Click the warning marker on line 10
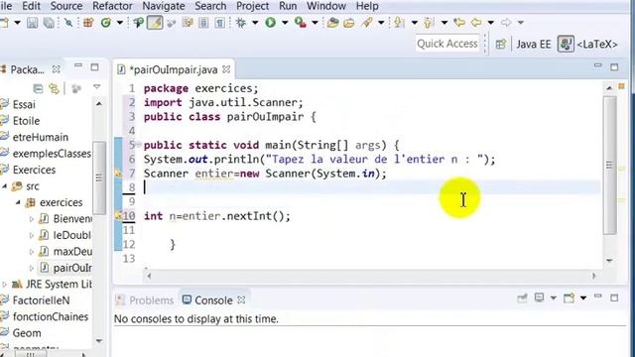Screen dimensions: 635x357 point(118,216)
